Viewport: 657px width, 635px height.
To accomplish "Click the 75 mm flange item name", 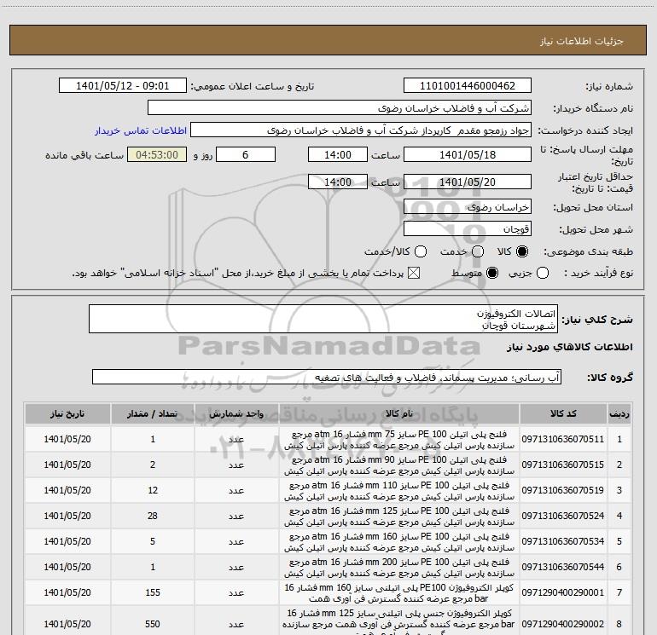I will 399,440.
